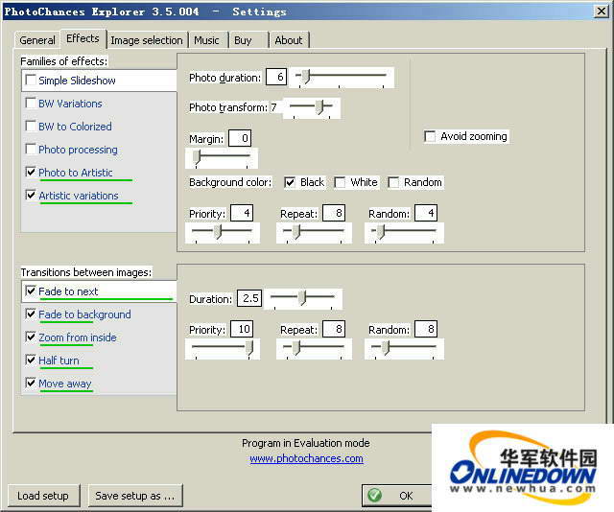Click the effects Repeat slider
This screenshot has height=512, width=614.
pos(314,233)
